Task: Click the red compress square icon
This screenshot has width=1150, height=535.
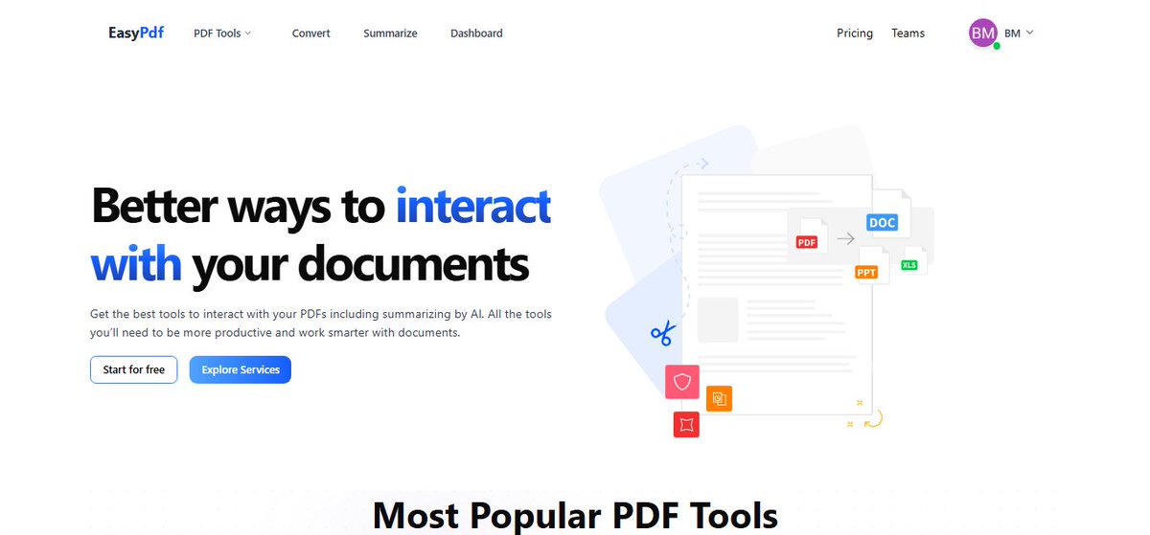Action: pyautogui.click(x=686, y=424)
